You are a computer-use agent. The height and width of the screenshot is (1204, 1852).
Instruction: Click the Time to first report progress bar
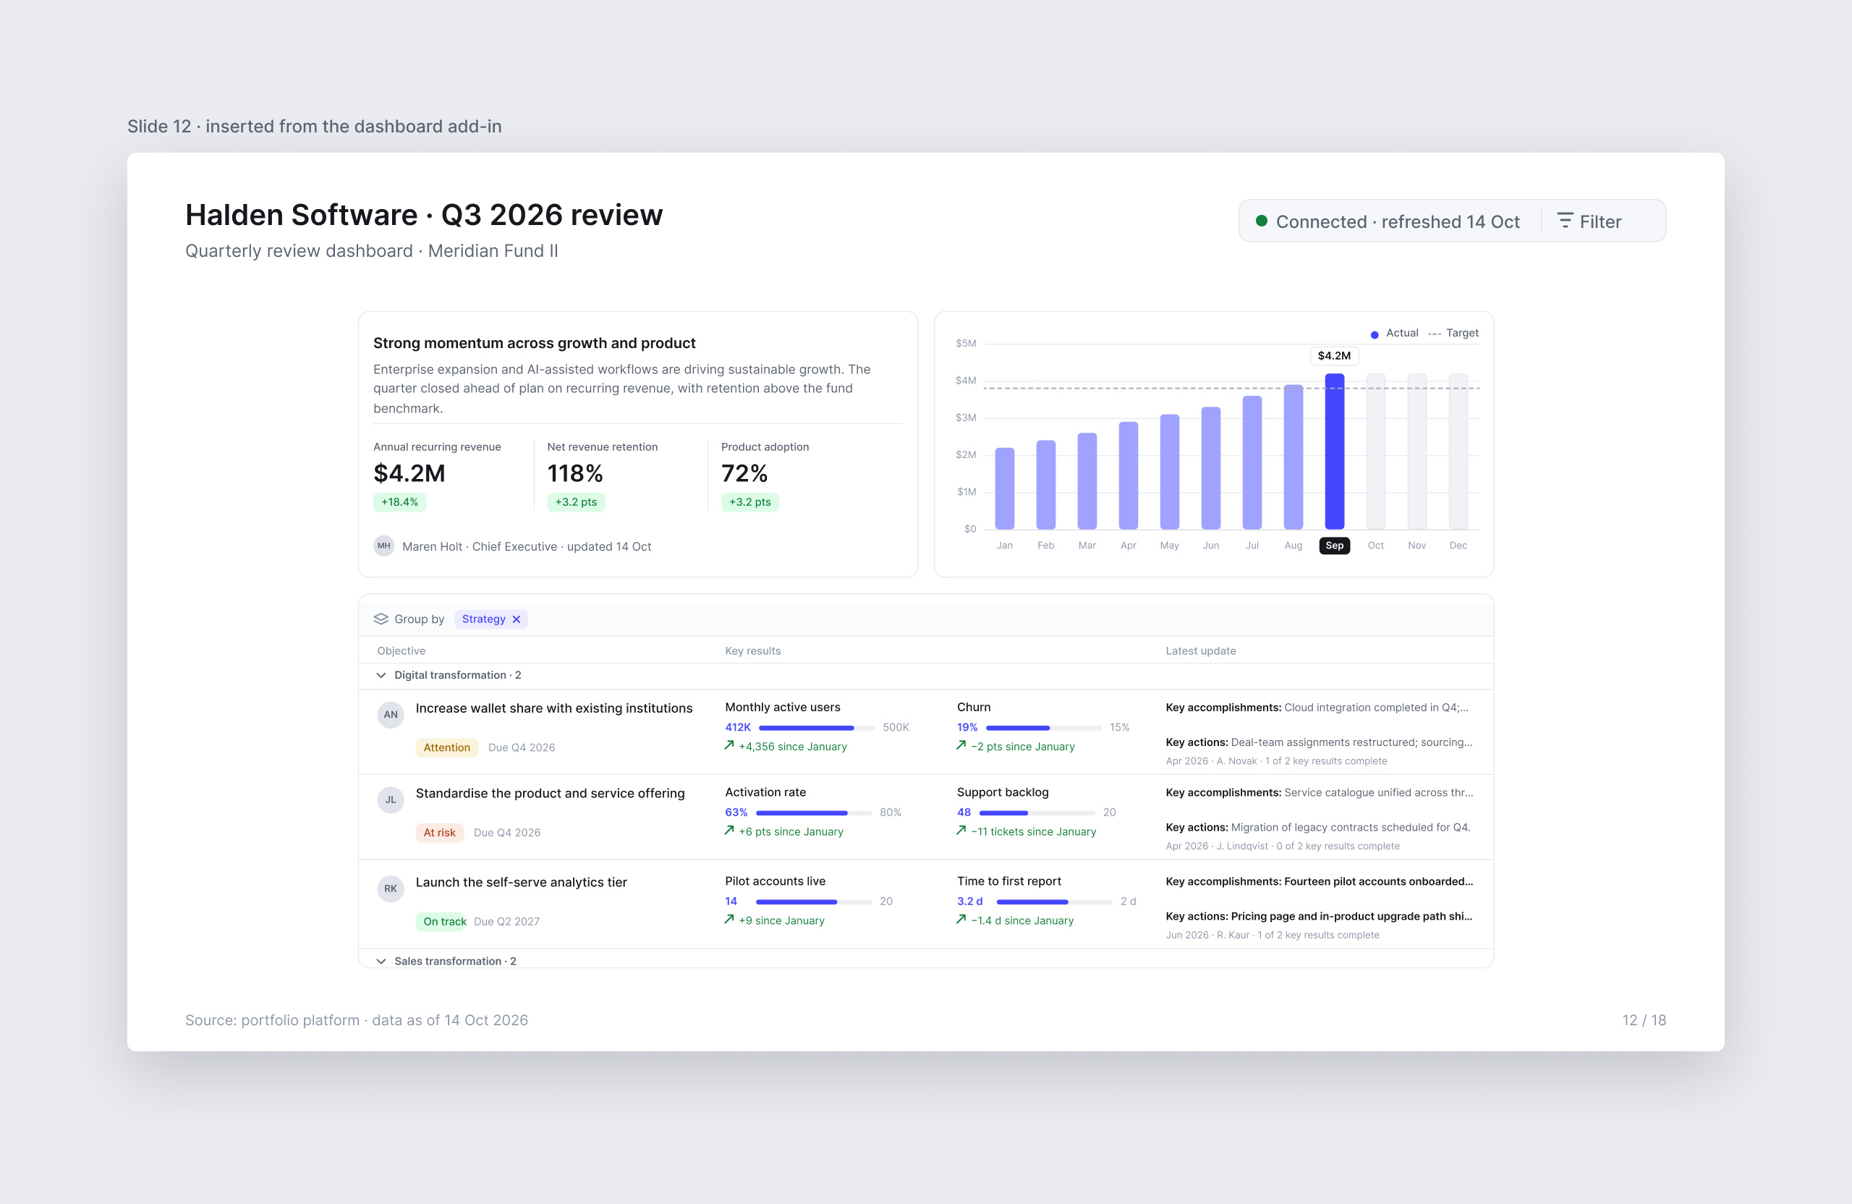pyautogui.click(x=1054, y=902)
